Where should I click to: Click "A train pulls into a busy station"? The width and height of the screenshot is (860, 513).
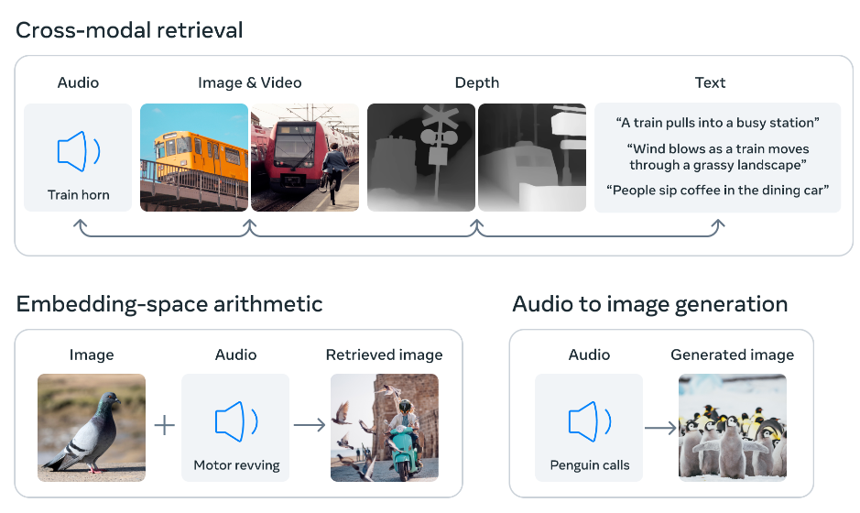717,123
